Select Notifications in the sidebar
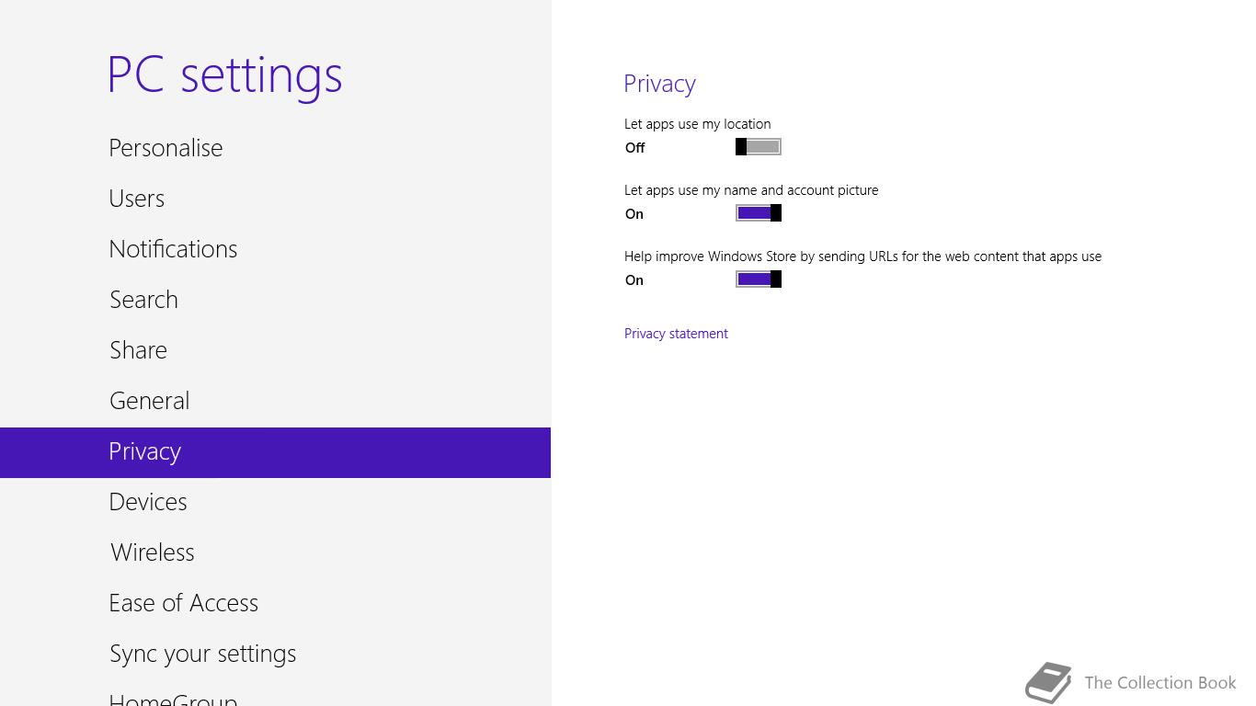The height and width of the screenshot is (706, 1256). 275,250
